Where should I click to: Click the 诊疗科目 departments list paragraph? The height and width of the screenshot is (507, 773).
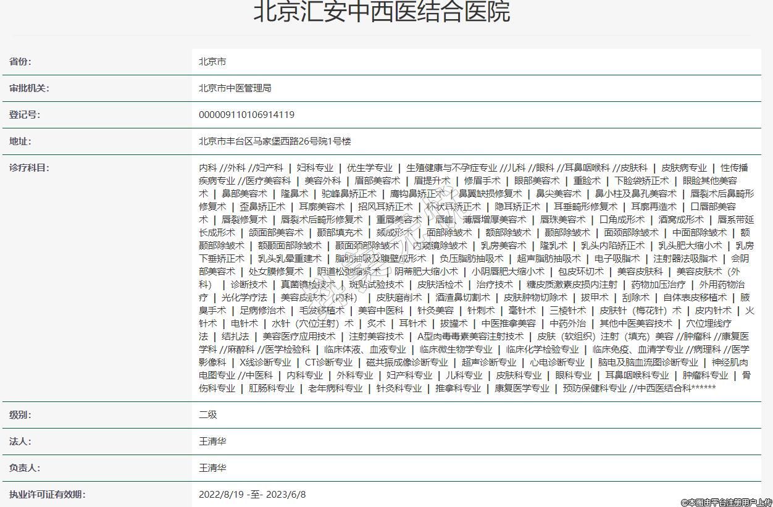click(475, 278)
